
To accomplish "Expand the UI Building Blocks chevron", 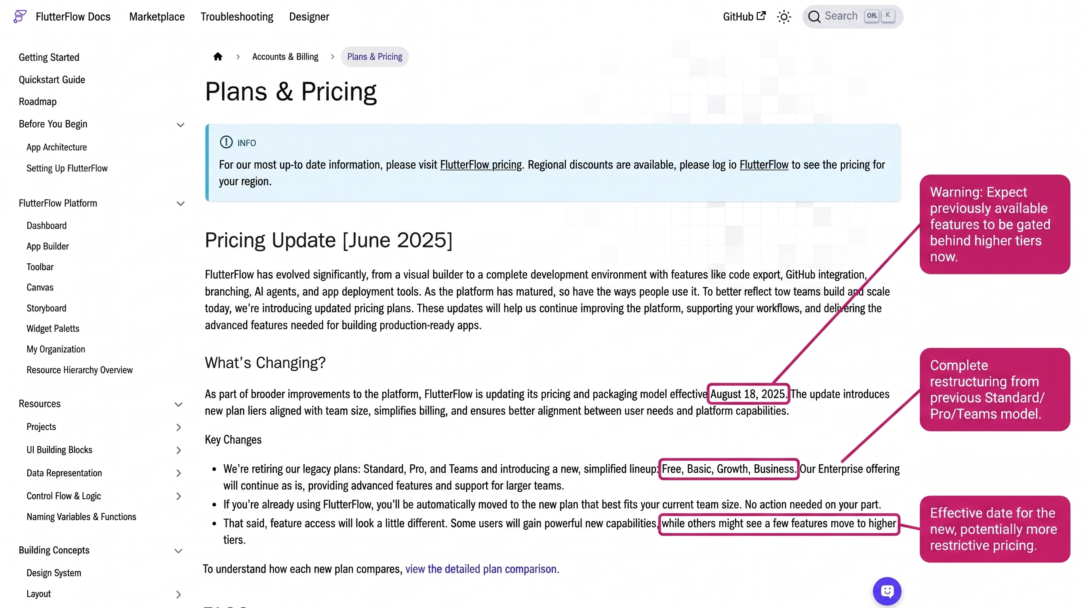I will point(179,450).
